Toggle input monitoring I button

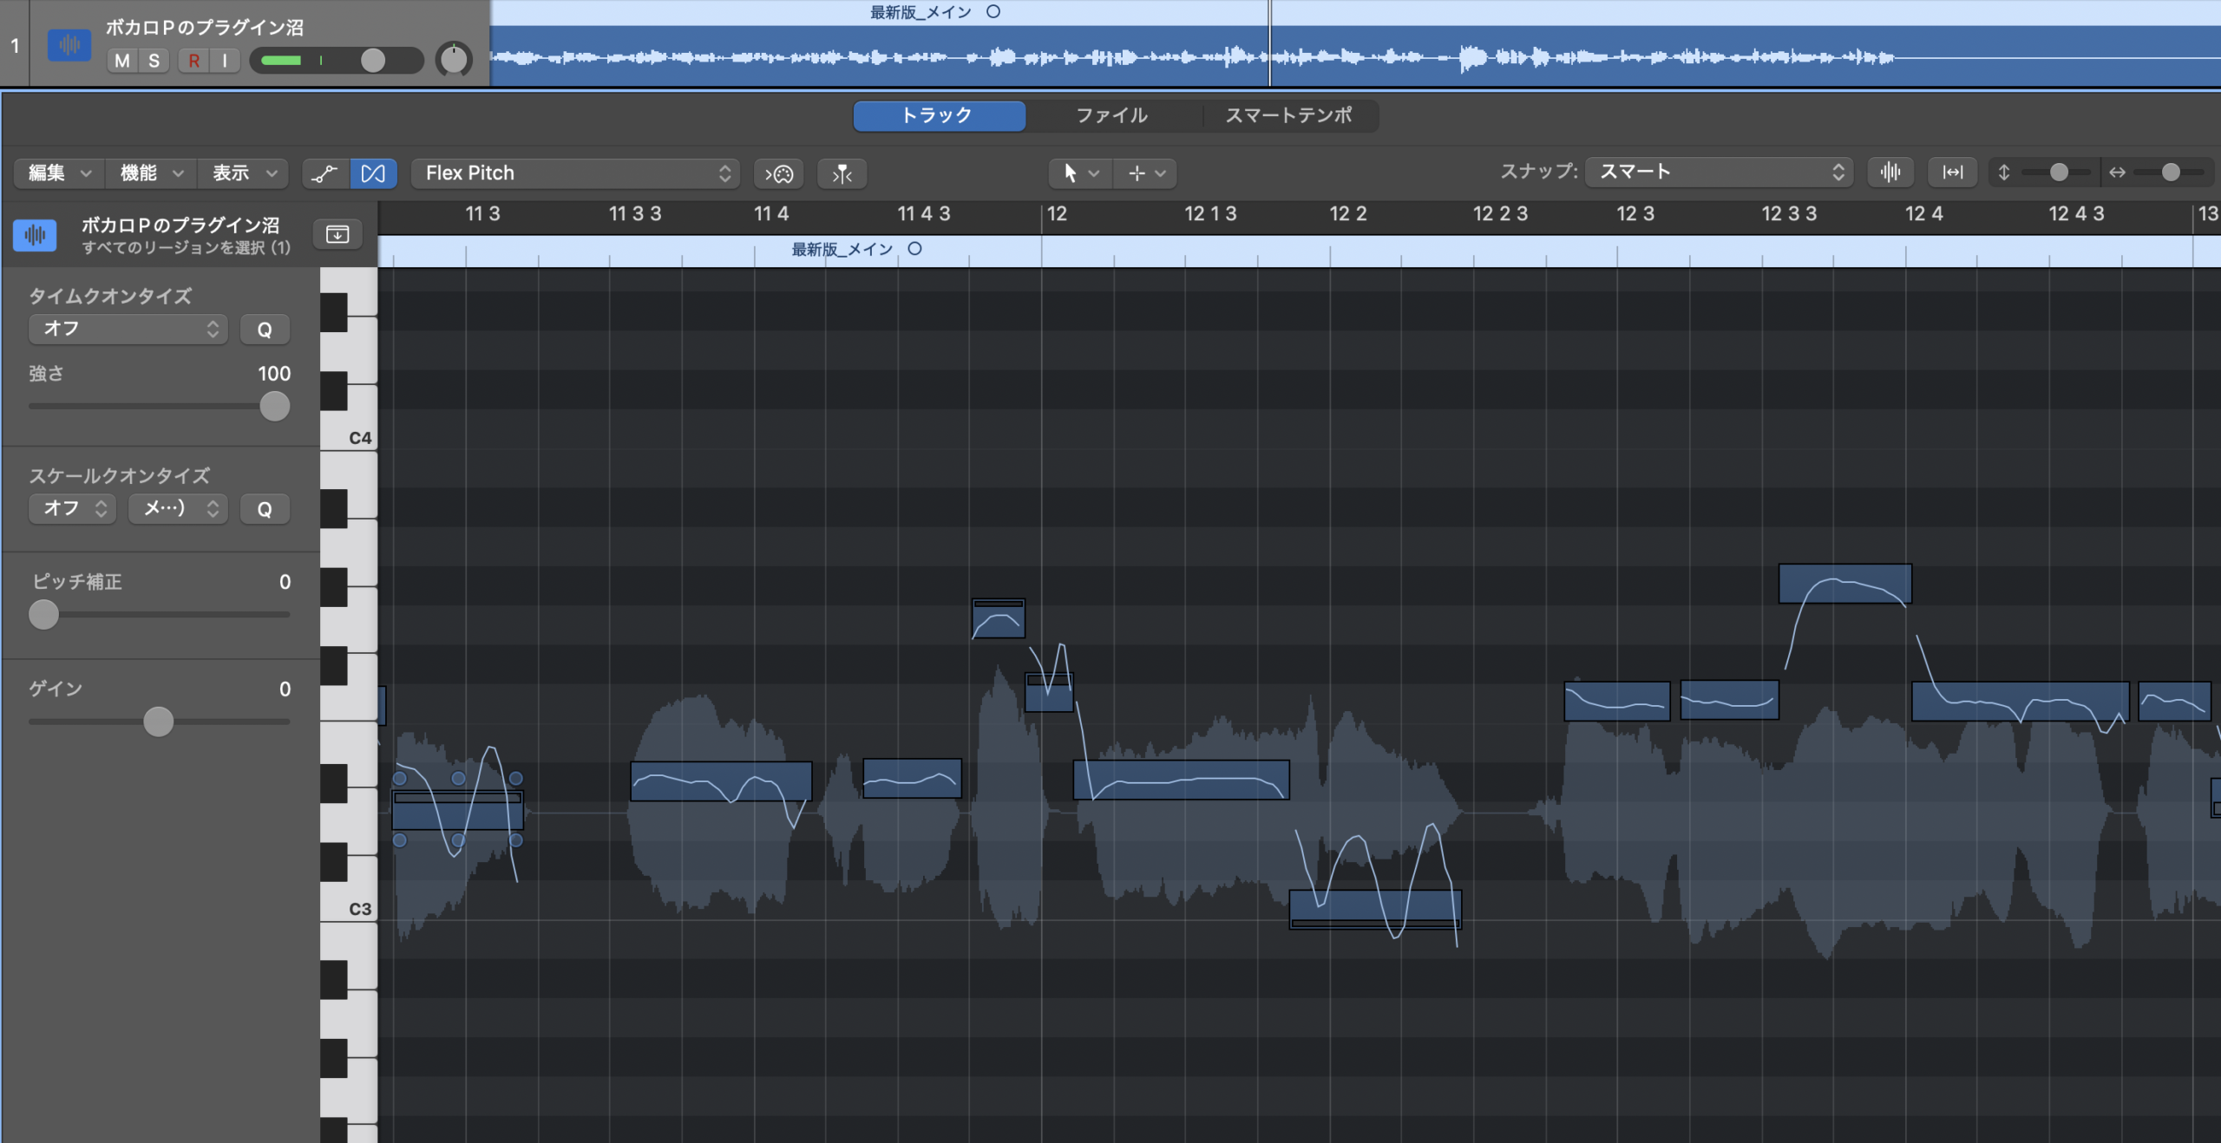[225, 61]
